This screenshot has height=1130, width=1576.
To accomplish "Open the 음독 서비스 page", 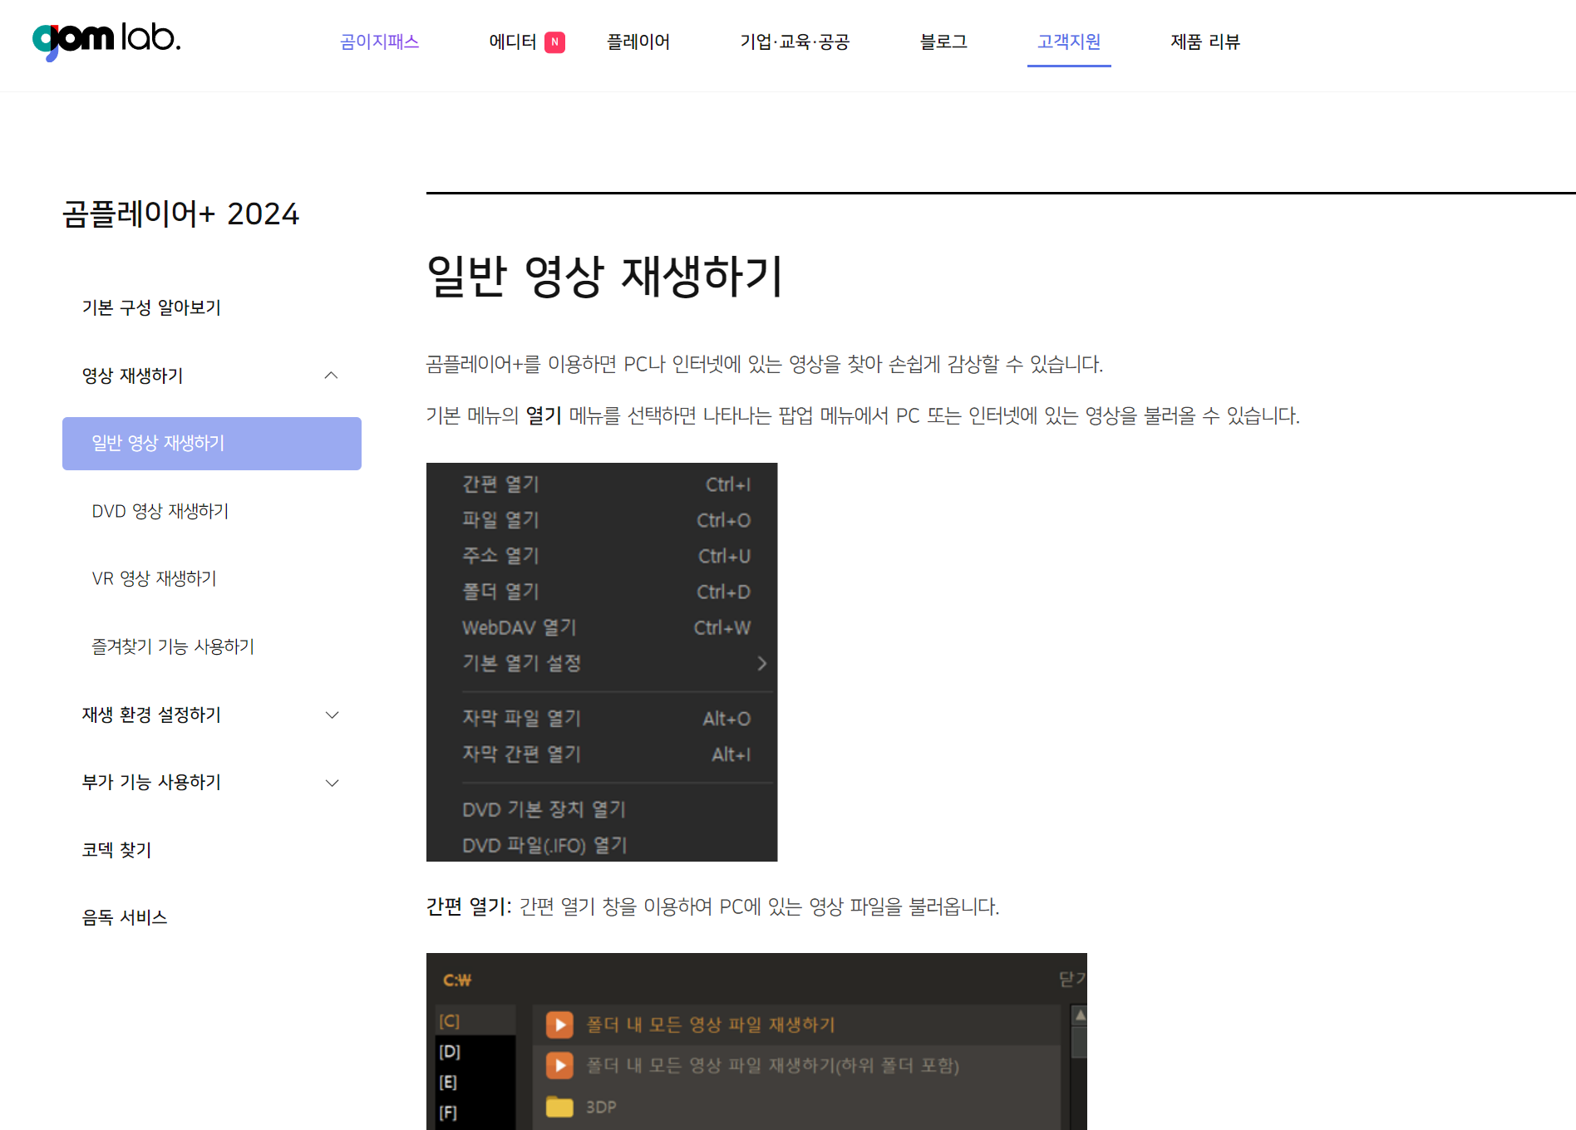I will 125,917.
